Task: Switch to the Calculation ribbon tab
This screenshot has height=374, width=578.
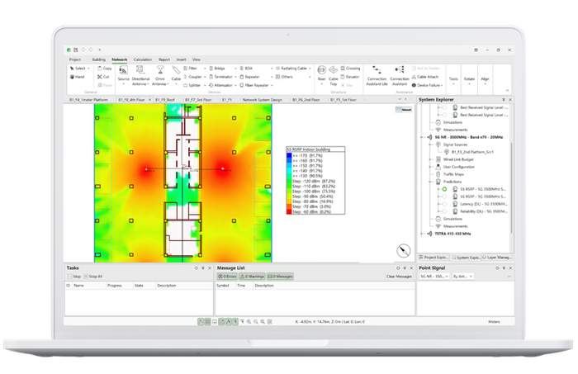Action: point(142,59)
